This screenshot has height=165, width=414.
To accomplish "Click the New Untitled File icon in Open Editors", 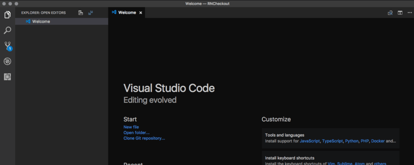I will point(81,13).
